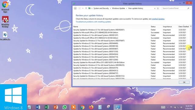Open the touch keyboard from the tray
Screen dimensions: 195x110
click(163, 107)
